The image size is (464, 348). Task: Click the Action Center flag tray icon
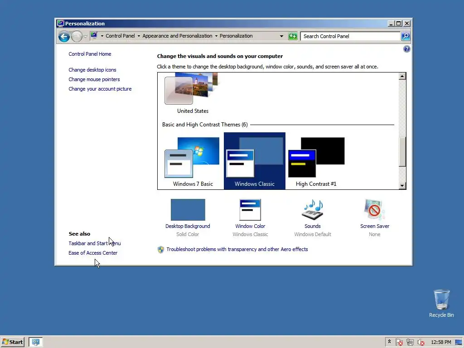399,342
